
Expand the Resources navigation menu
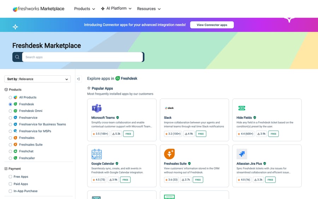(x=149, y=9)
